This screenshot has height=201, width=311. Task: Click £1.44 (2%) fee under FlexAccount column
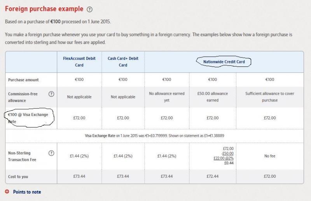[x=79, y=156]
